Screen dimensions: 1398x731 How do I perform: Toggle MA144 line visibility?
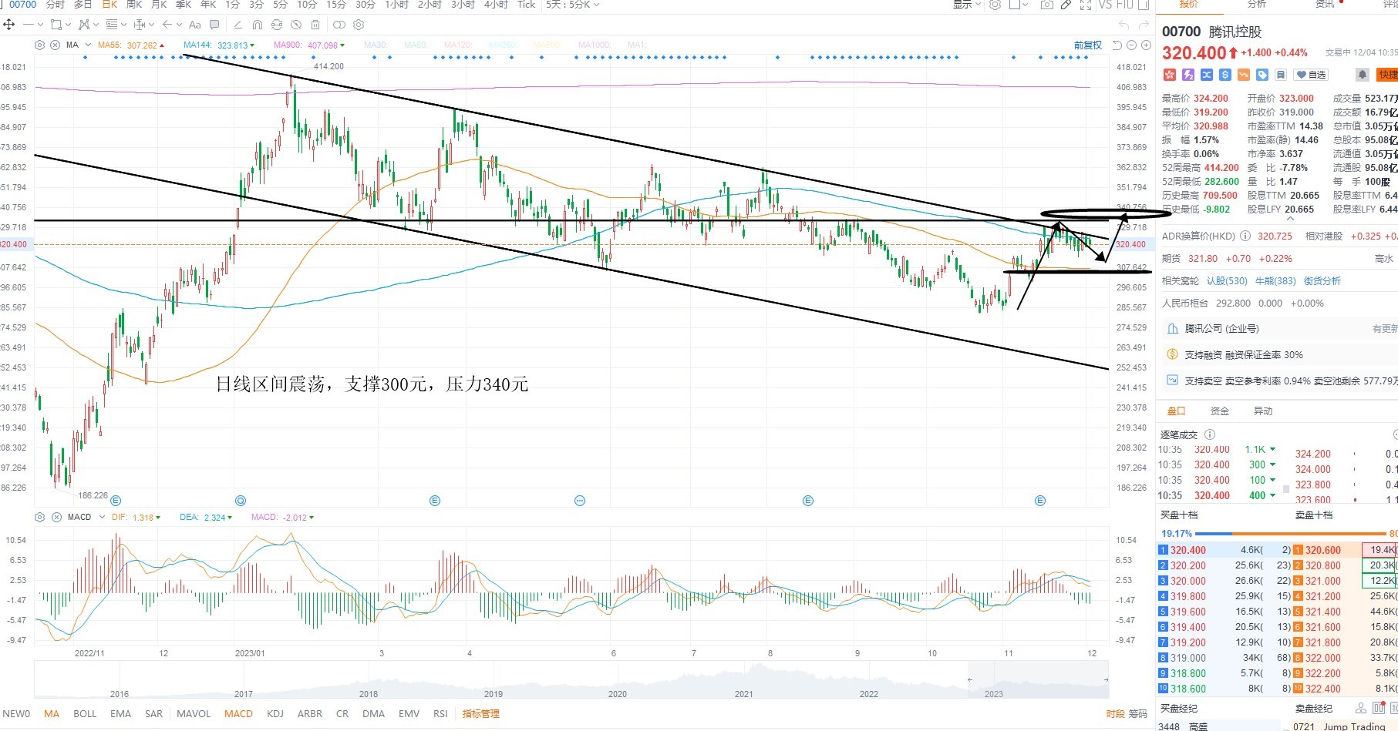(219, 45)
